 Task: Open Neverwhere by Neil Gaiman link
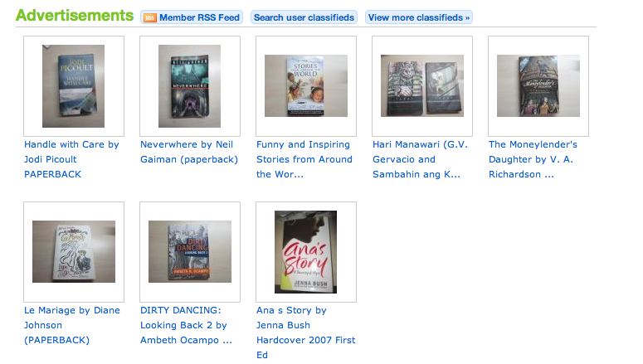tap(189, 152)
